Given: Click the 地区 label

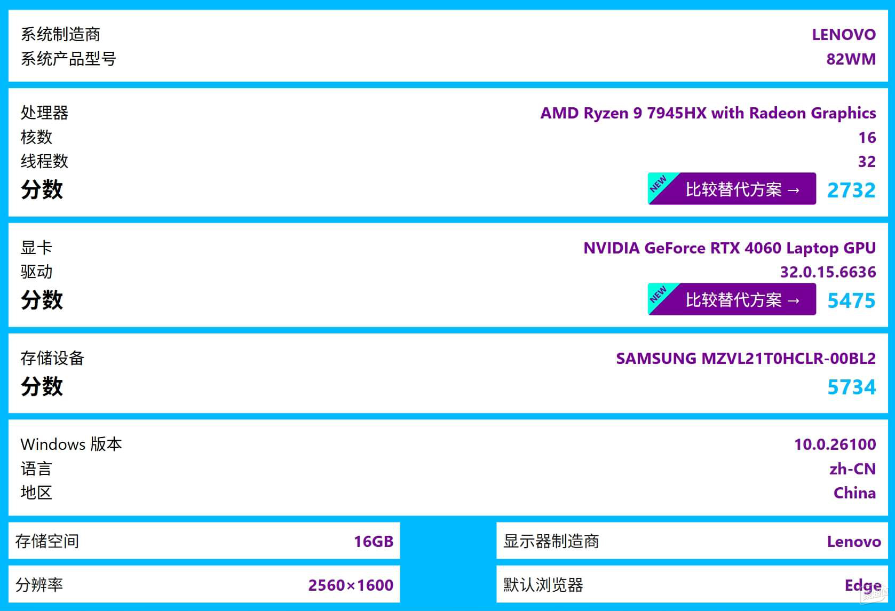Looking at the screenshot, I should pyautogui.click(x=36, y=493).
